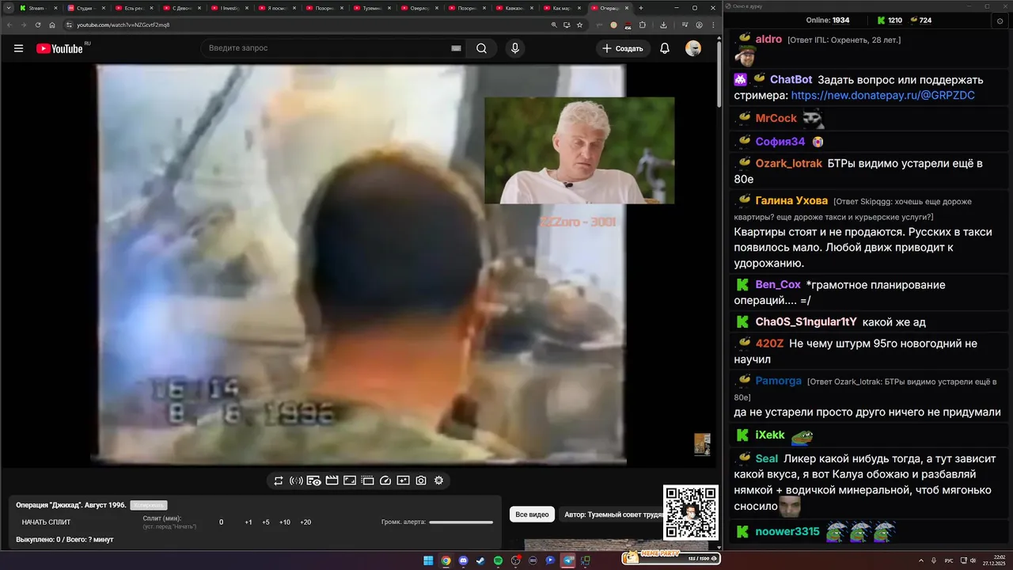The width and height of the screenshot is (1013, 570).
Task: Adjust the Громк. алерта volume slider
Action: tap(461, 522)
